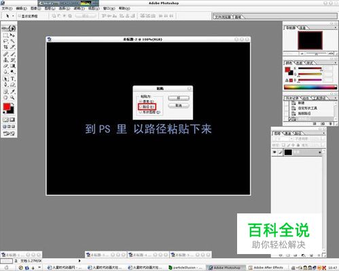This screenshot has height=271, width=339.
Task: Select the Gradient tool
Action: pyautogui.click(x=12, y=66)
